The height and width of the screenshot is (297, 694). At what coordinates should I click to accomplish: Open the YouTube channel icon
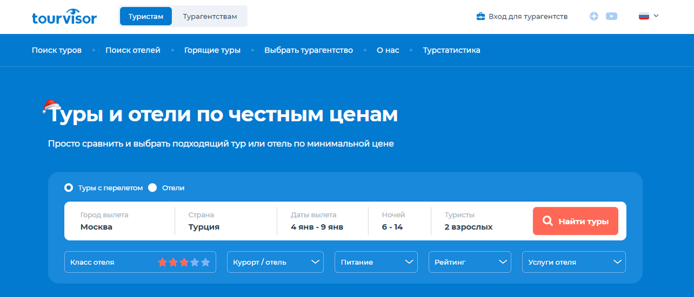point(611,16)
